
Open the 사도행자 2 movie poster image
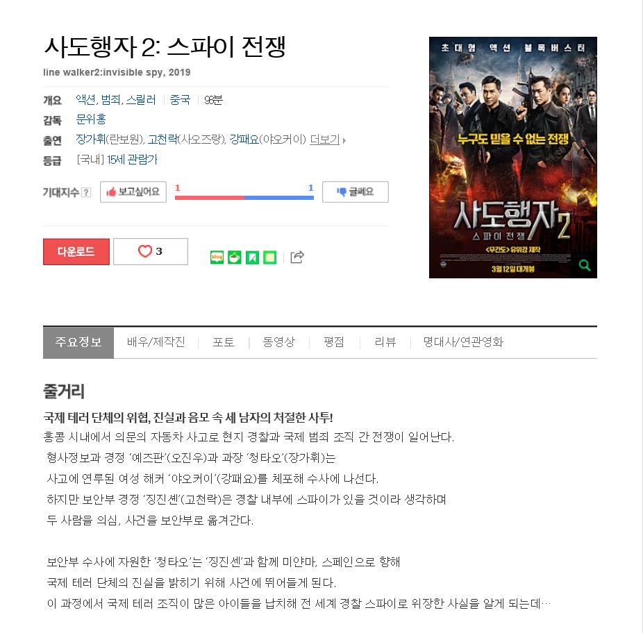tap(513, 158)
